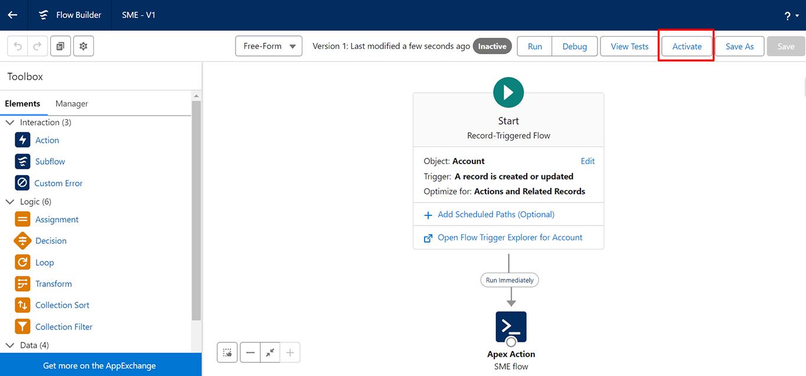
Task: Select the Subflow element icon
Action: point(22,161)
